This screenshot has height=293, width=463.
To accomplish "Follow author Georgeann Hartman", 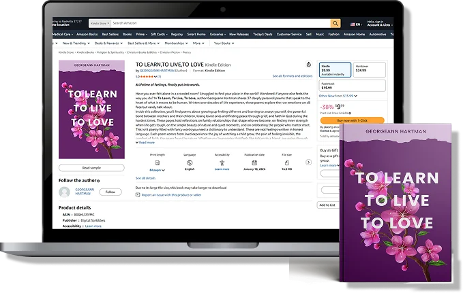I will (x=110, y=192).
